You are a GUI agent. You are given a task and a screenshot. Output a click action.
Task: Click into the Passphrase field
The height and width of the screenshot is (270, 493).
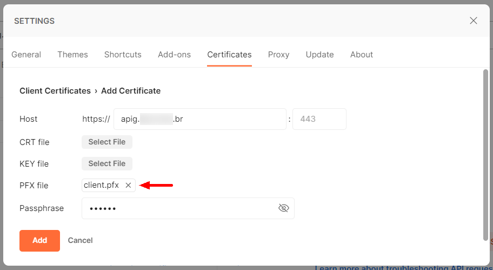[x=178, y=208]
